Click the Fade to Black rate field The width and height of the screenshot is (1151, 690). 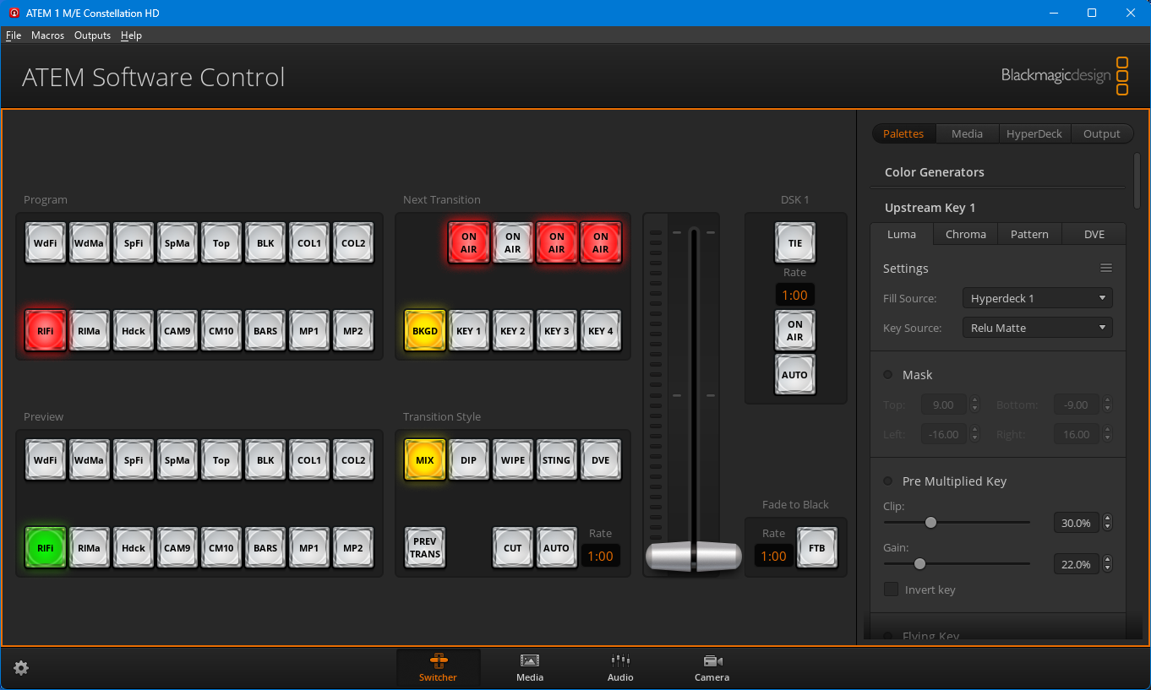point(773,556)
